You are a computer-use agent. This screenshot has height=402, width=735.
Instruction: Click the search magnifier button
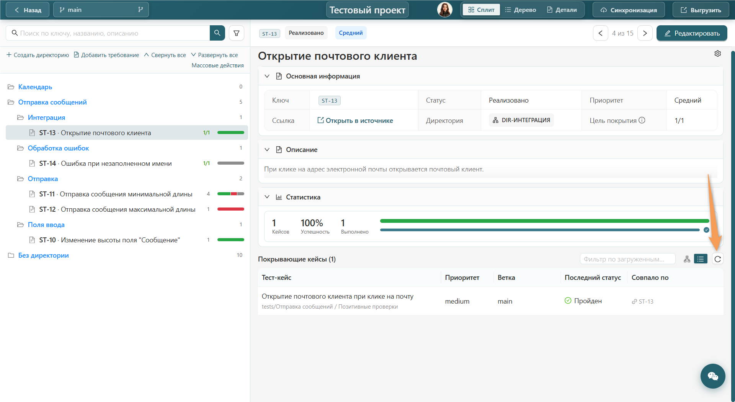(x=217, y=33)
